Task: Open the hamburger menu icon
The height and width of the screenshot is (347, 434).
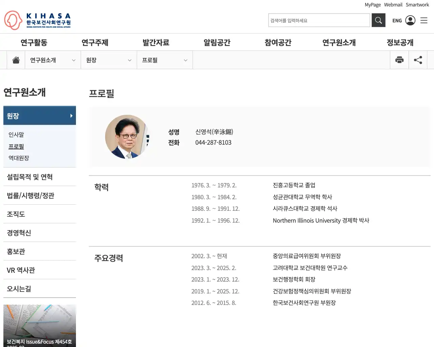Action: [424, 20]
